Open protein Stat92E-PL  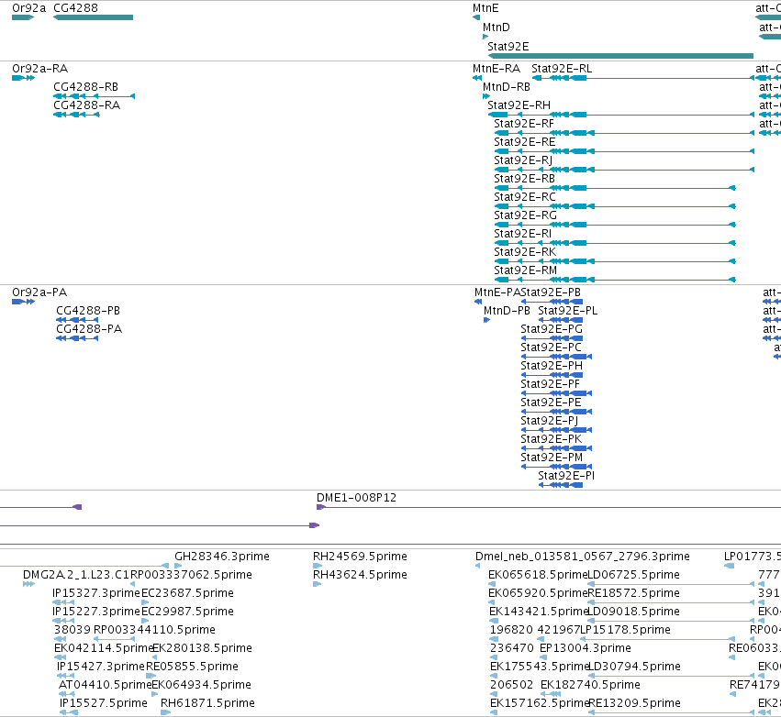(x=568, y=311)
